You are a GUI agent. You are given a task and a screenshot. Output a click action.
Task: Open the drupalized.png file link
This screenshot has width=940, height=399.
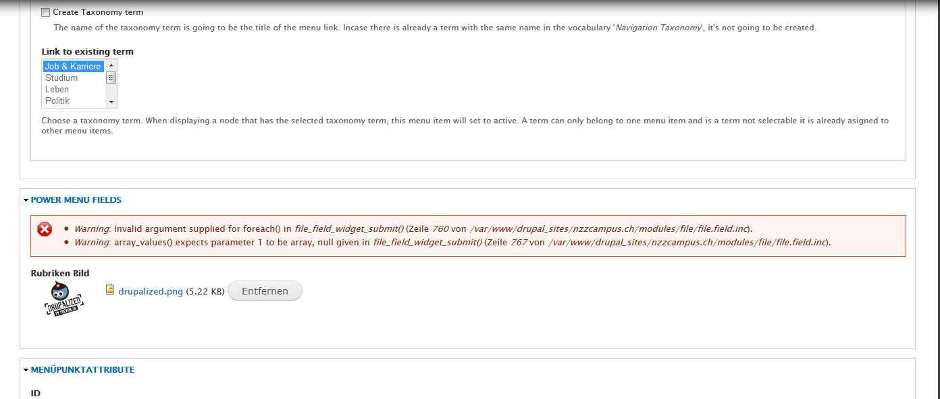coord(151,292)
